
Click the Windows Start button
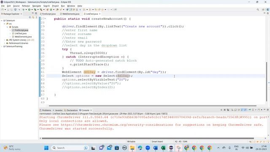click(46, 148)
